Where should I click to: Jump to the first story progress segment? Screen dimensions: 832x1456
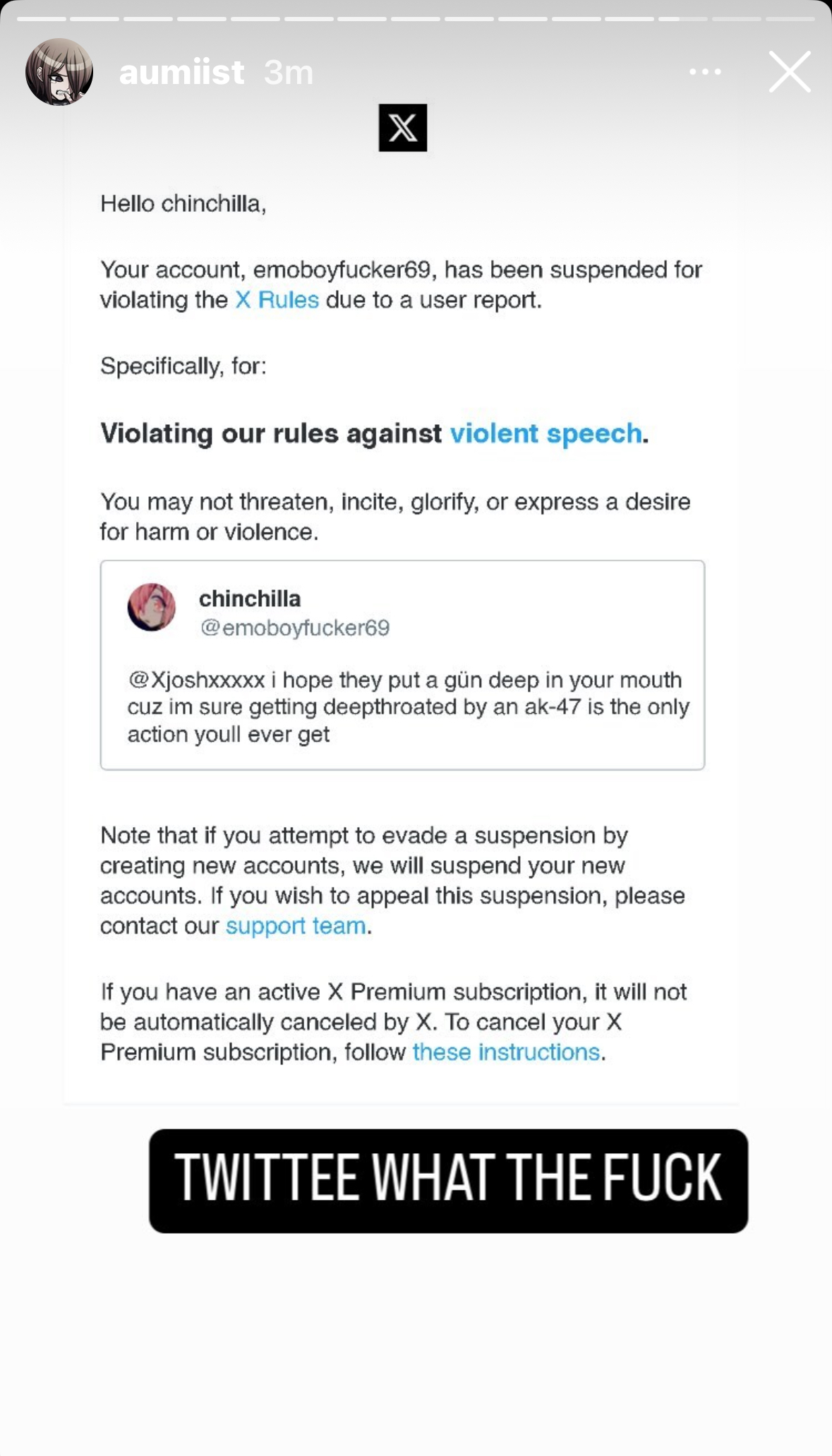click(x=42, y=19)
